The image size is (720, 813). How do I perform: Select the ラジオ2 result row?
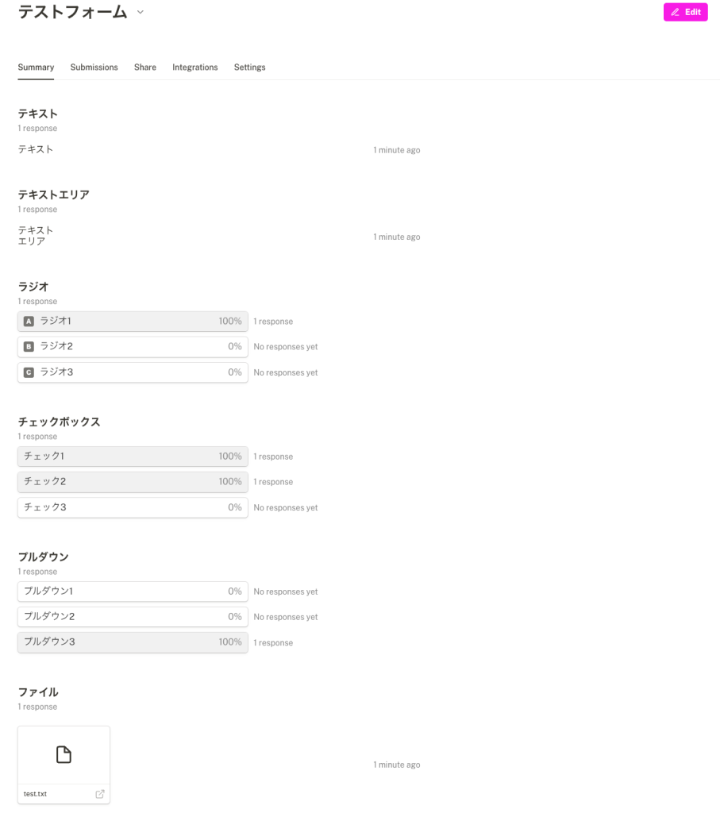pyautogui.click(x=133, y=346)
